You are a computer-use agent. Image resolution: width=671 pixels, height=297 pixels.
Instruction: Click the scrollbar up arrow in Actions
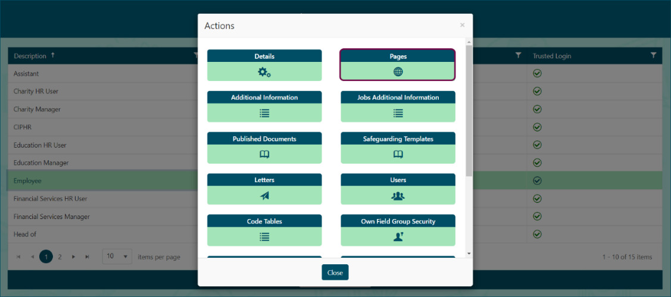coord(469,42)
